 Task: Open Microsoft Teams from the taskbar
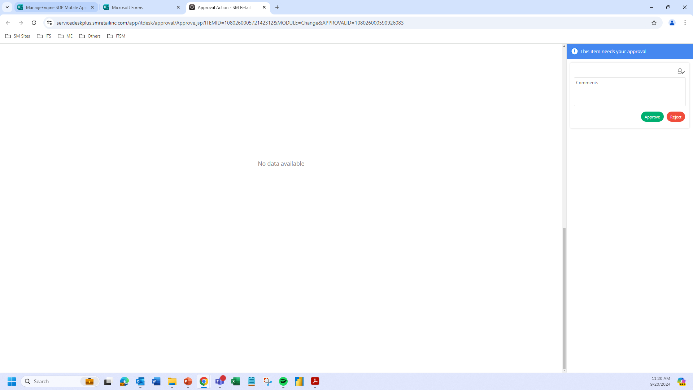click(220, 381)
